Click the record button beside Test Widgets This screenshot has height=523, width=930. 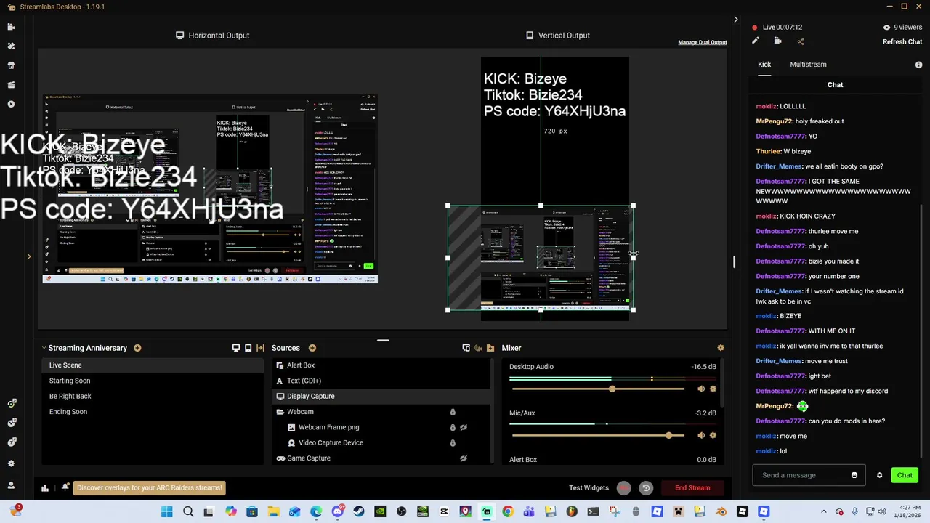pos(623,488)
